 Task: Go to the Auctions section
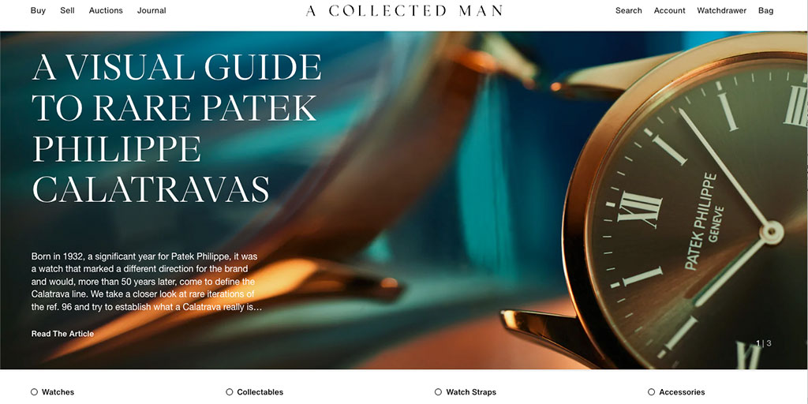pos(106,10)
